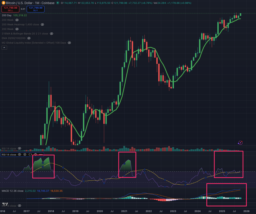Image resolution: width=256 pixels, height=214 pixels.
Task: Click the 2018 label on the time axis
Action: tap(51, 211)
